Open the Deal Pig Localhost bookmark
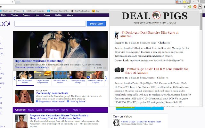 click(81, 11)
